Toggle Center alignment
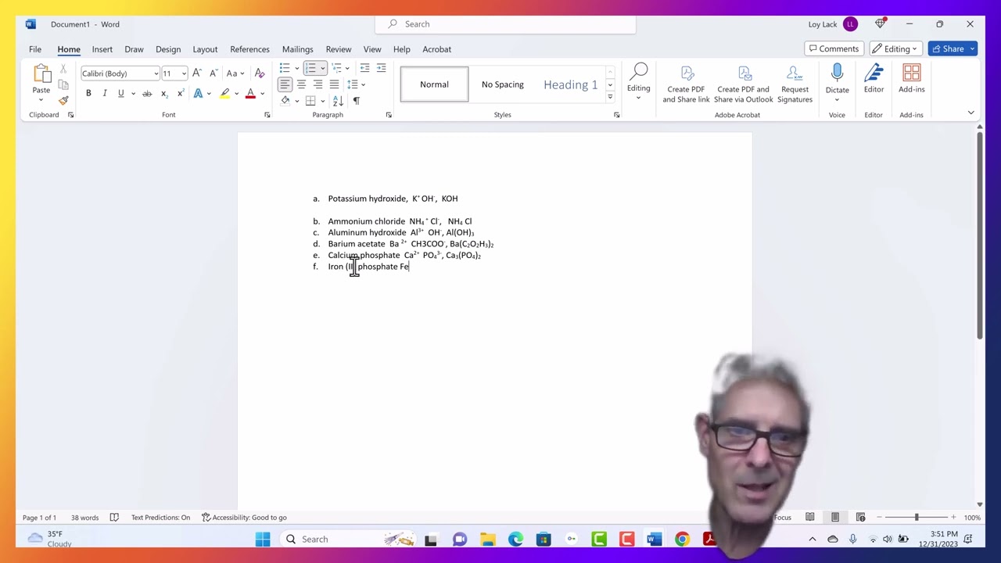 click(x=301, y=84)
